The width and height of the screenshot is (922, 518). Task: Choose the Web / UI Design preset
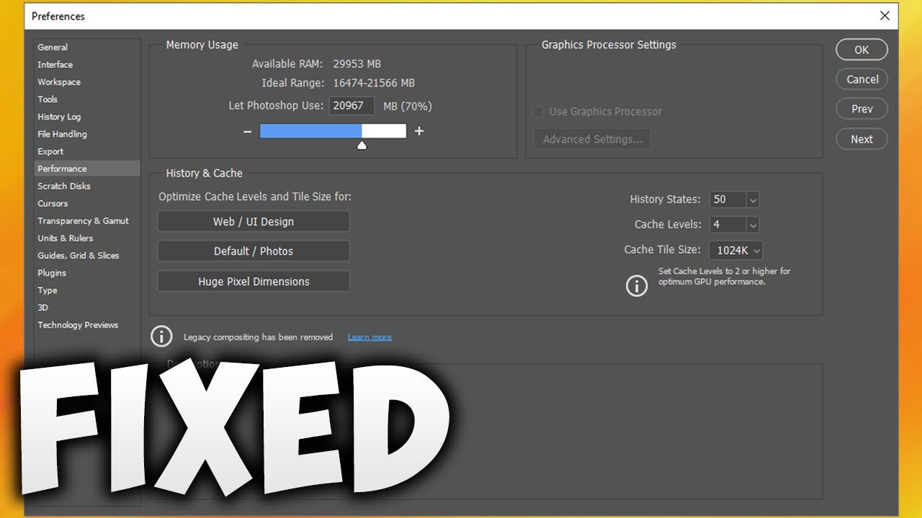click(254, 222)
